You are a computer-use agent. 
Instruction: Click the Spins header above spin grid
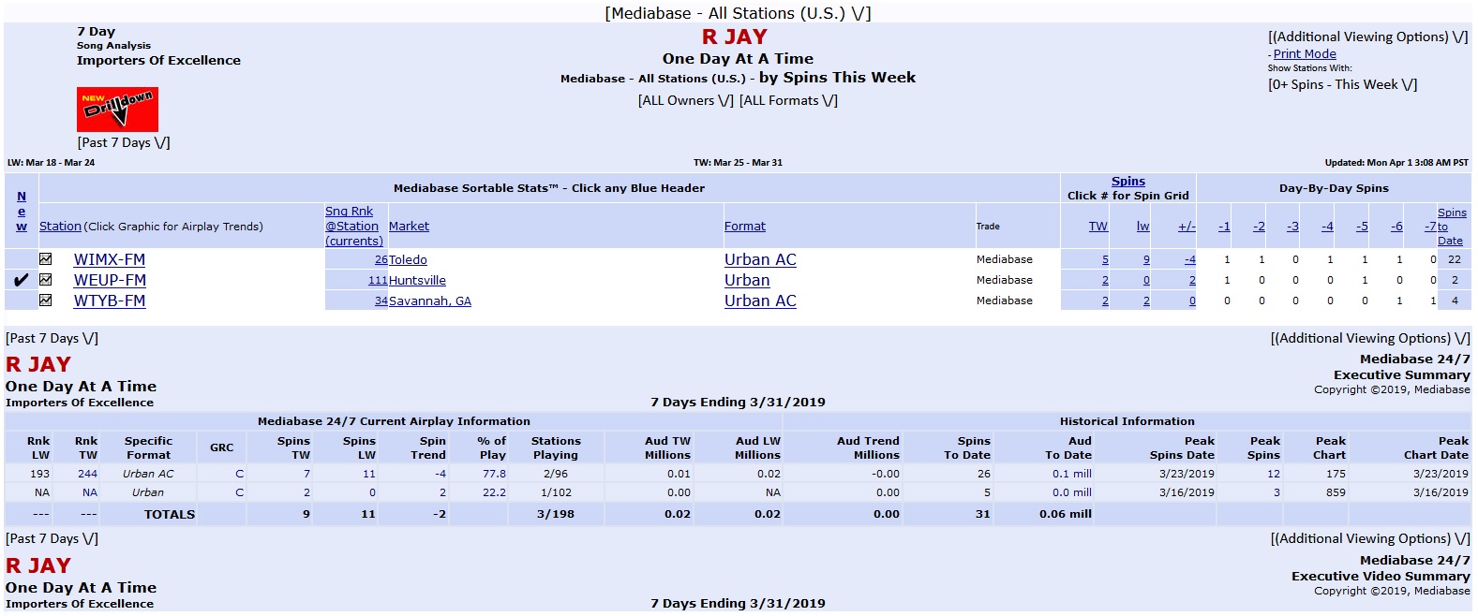1128,181
